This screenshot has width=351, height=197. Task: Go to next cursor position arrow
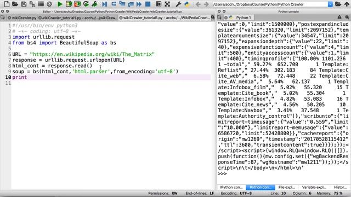point(206,4)
